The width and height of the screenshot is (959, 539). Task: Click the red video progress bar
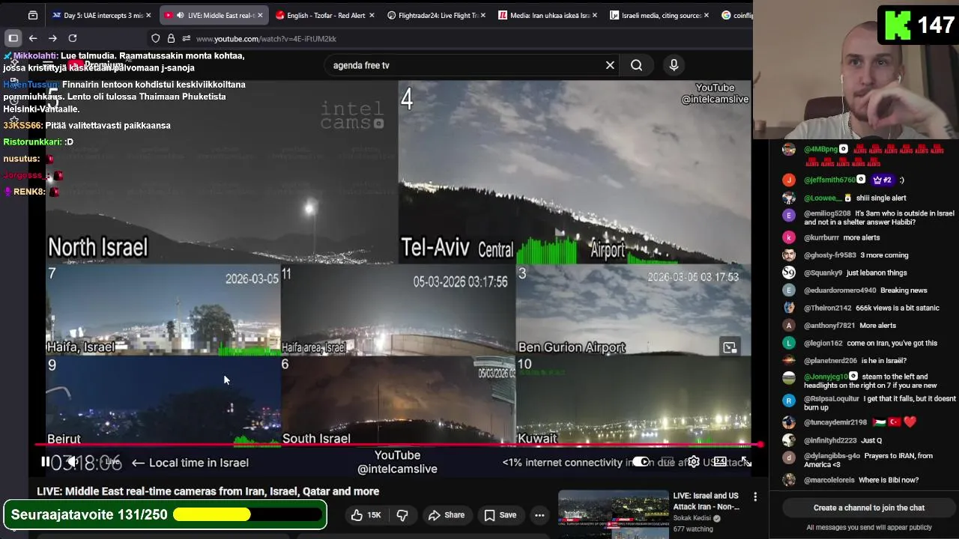point(397,445)
